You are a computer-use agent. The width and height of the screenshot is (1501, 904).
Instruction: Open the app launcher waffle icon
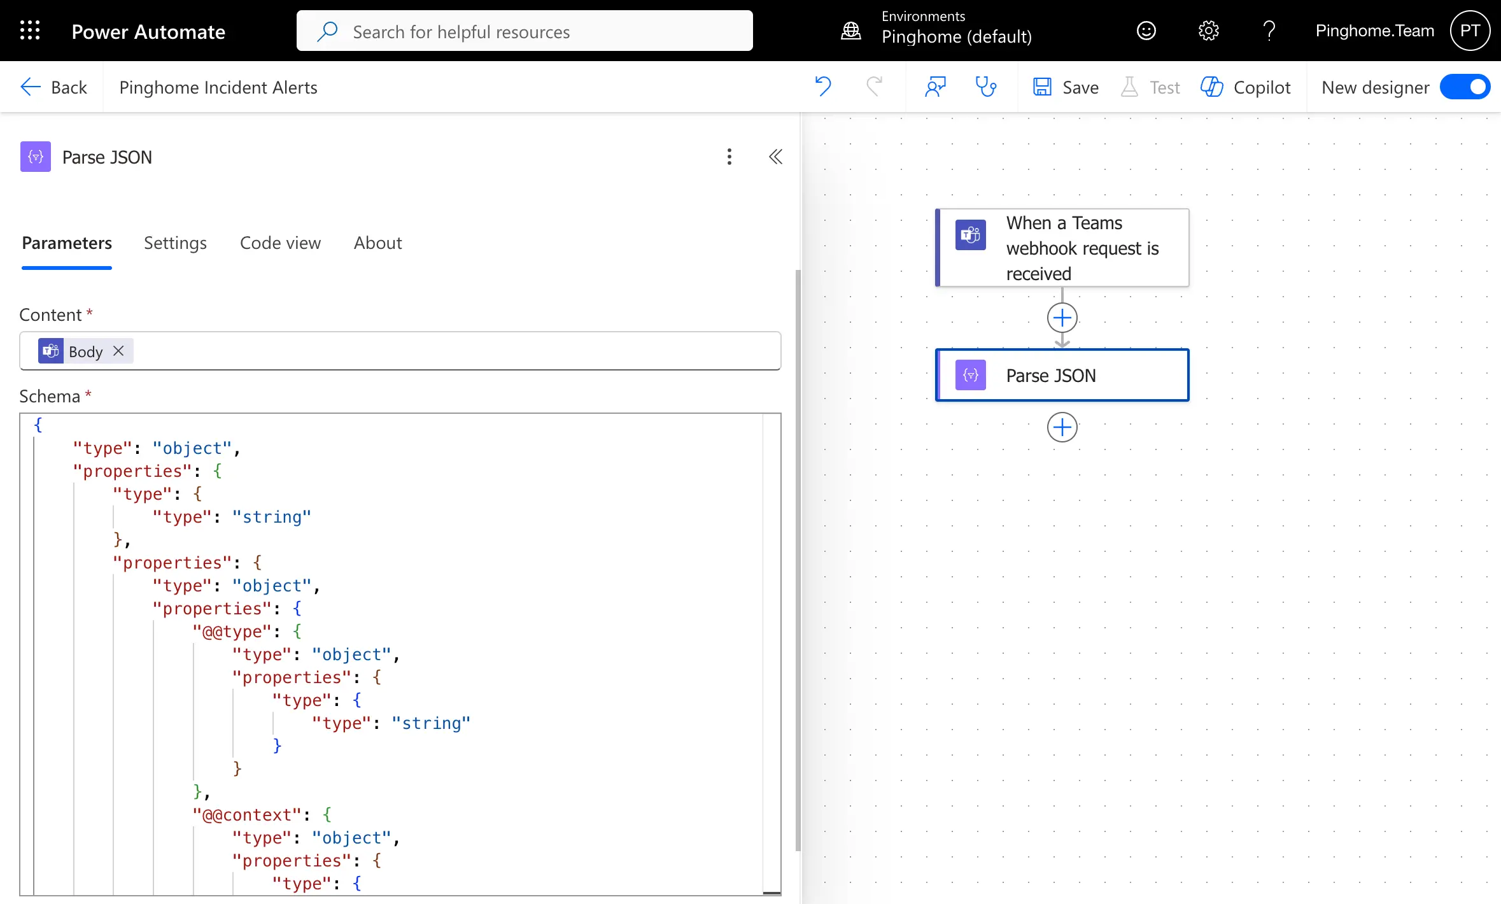pyautogui.click(x=29, y=30)
